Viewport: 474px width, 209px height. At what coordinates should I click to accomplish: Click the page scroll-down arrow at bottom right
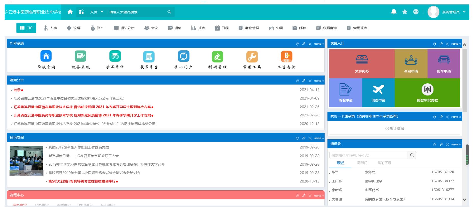click(464, 199)
